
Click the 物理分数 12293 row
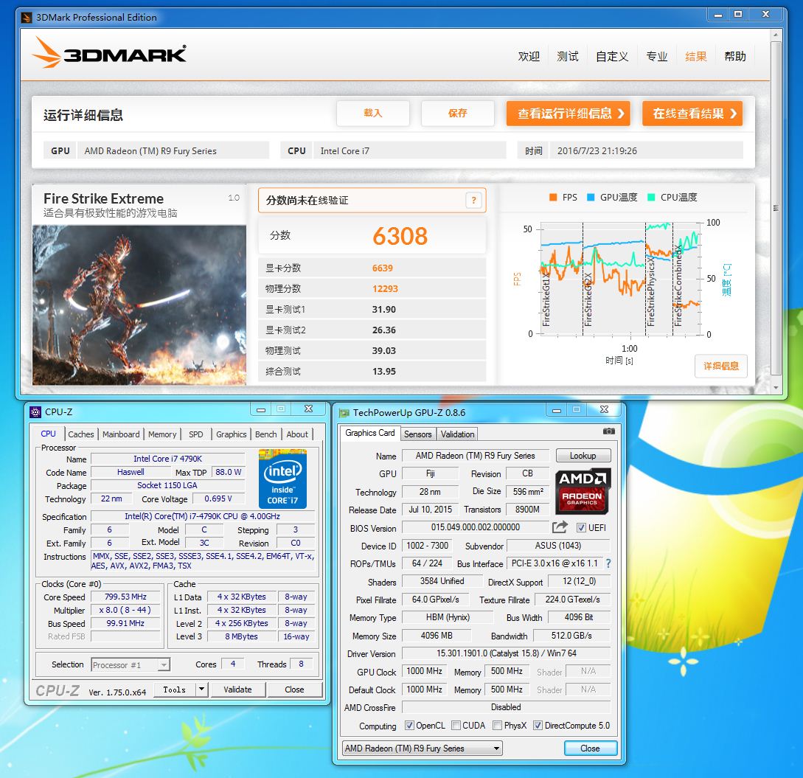(x=372, y=288)
